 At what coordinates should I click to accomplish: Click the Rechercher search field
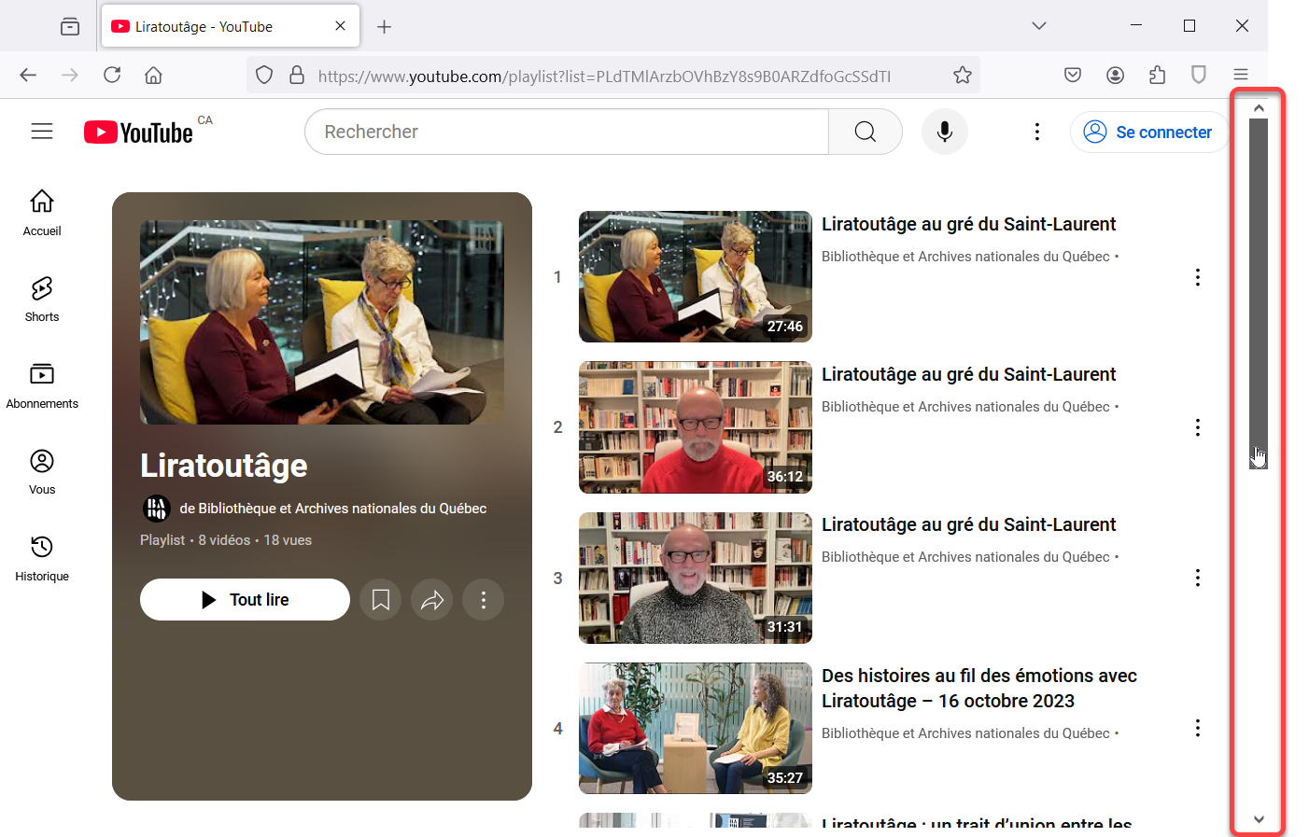567,132
